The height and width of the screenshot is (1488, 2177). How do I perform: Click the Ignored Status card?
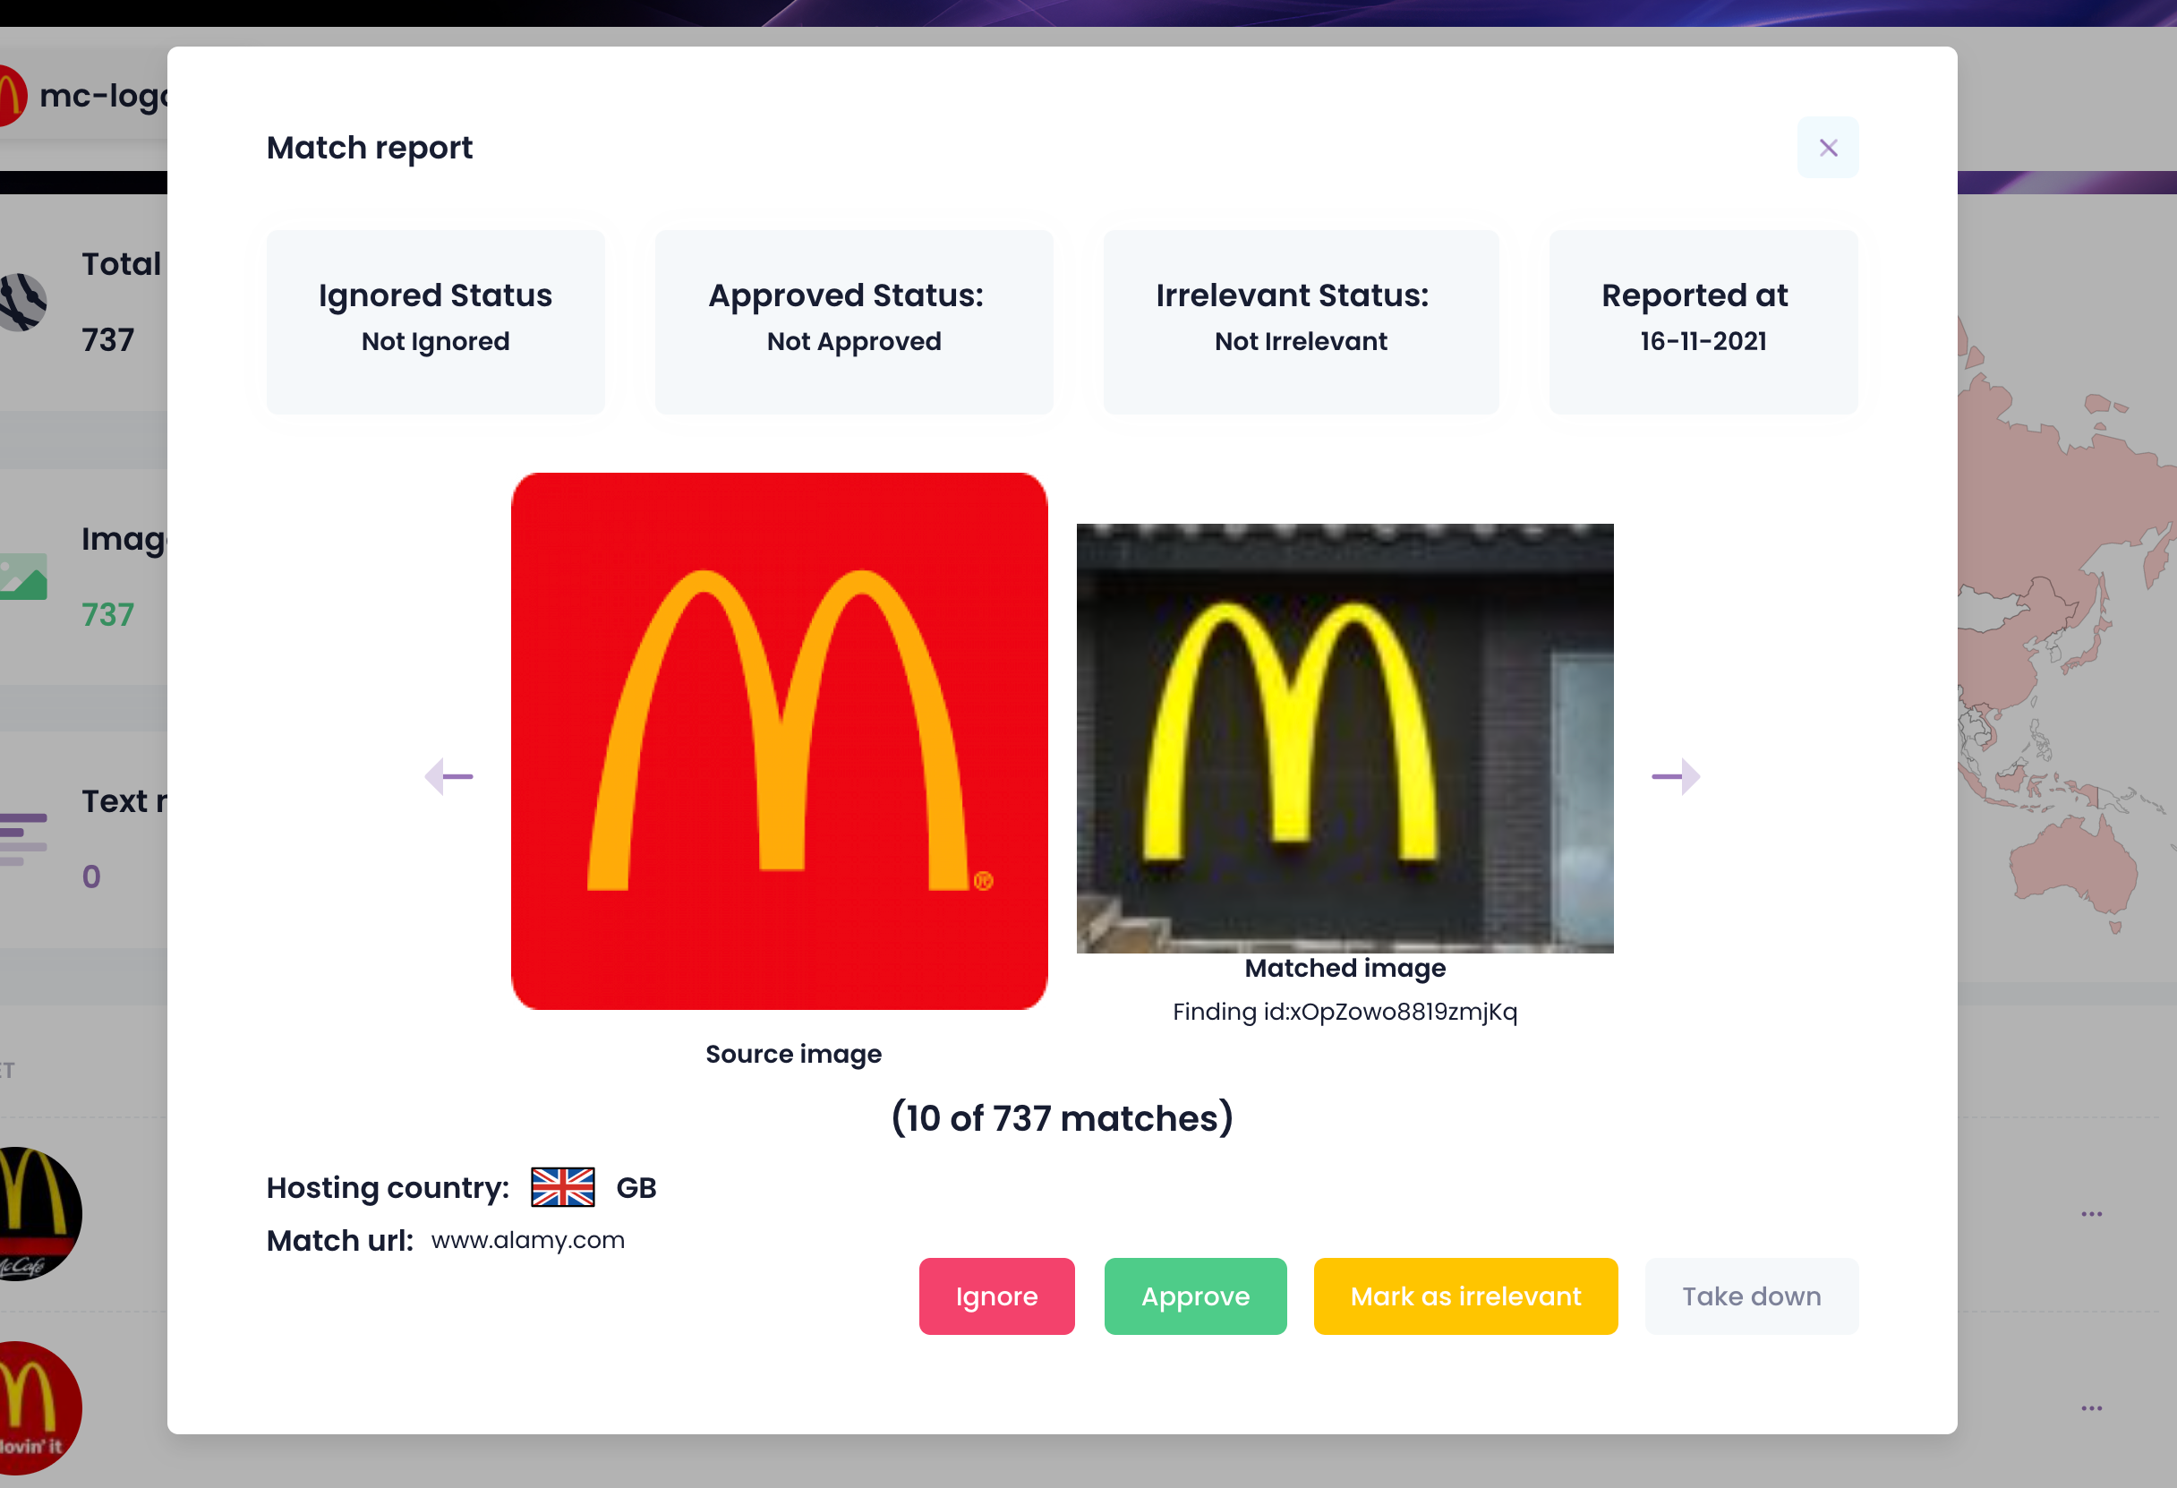tap(436, 321)
